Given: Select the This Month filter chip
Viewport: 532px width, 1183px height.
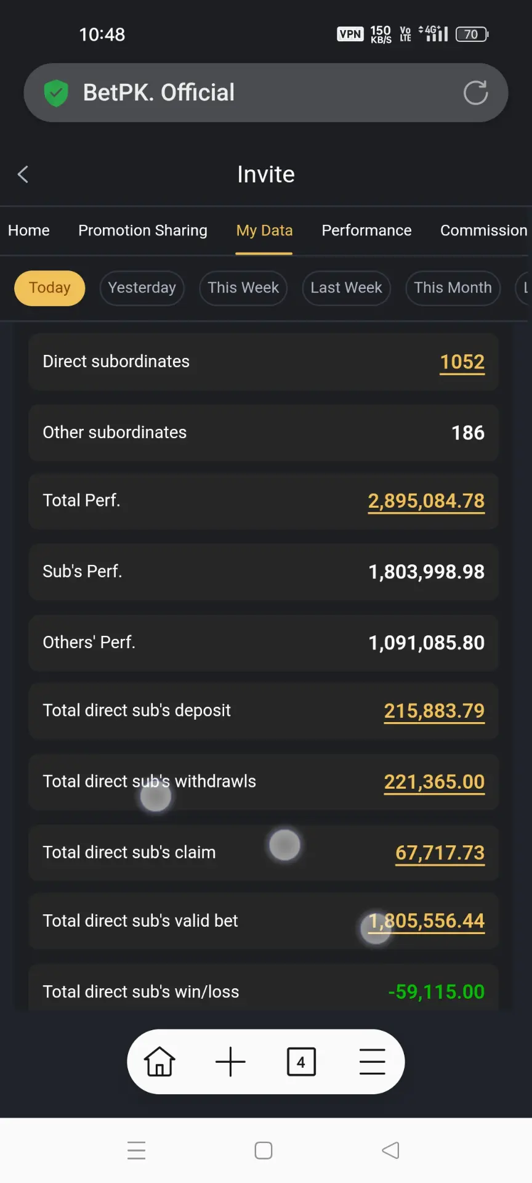Looking at the screenshot, I should point(453,288).
